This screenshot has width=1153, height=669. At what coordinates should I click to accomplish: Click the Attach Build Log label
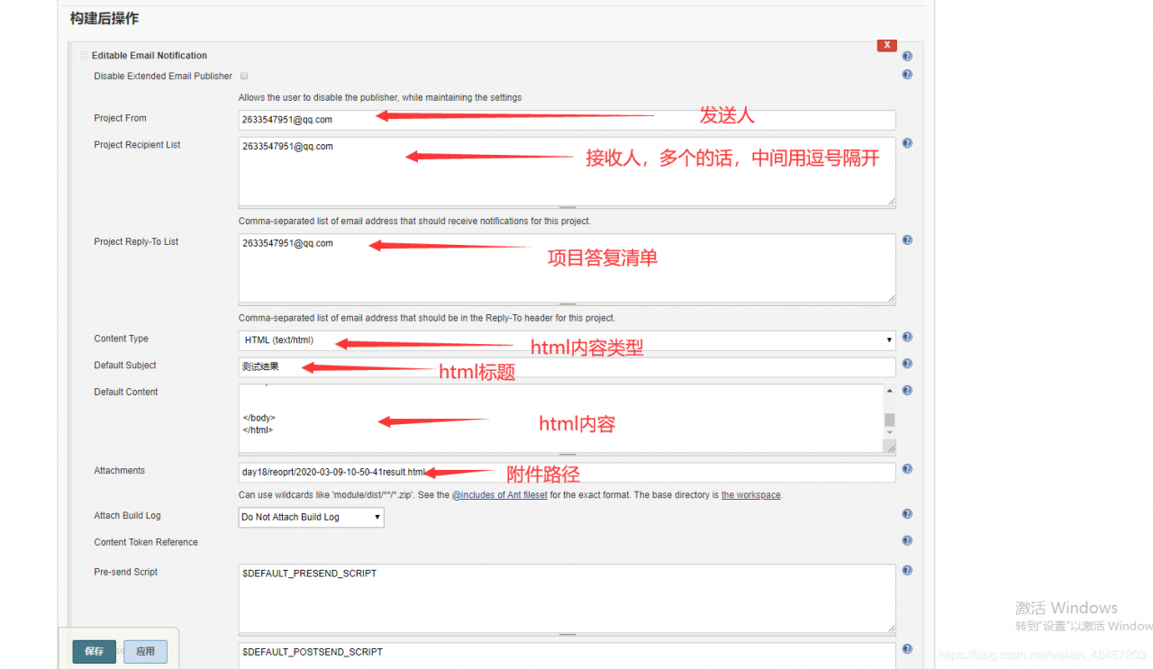pyautogui.click(x=127, y=516)
